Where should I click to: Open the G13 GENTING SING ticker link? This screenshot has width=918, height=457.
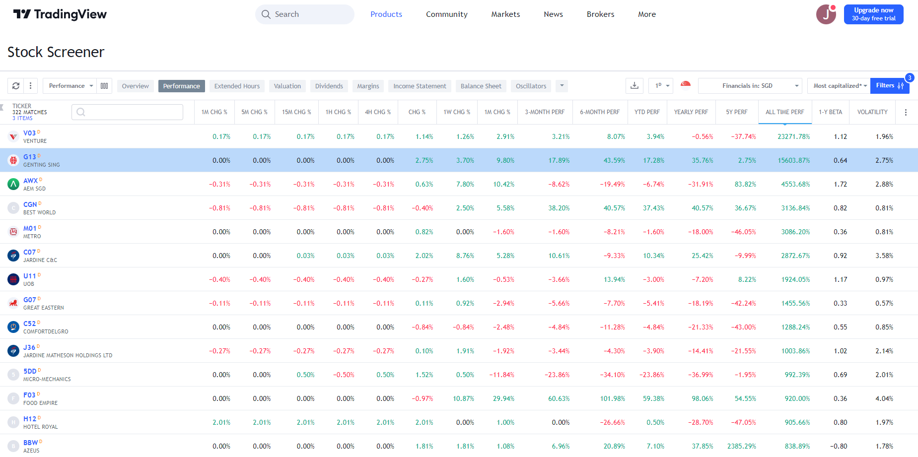pos(29,156)
